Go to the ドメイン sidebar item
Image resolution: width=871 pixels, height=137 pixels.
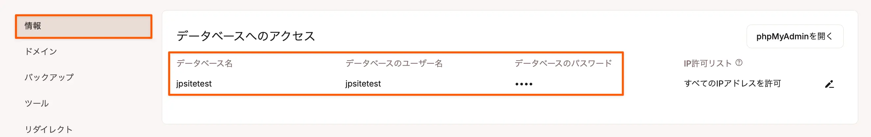(41, 51)
